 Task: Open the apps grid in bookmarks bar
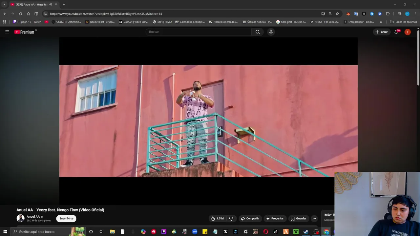tap(4, 22)
